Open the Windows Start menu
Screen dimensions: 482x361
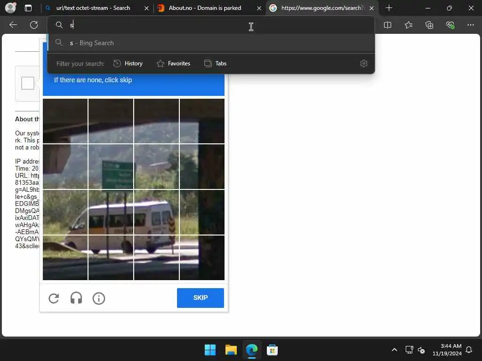(210, 350)
